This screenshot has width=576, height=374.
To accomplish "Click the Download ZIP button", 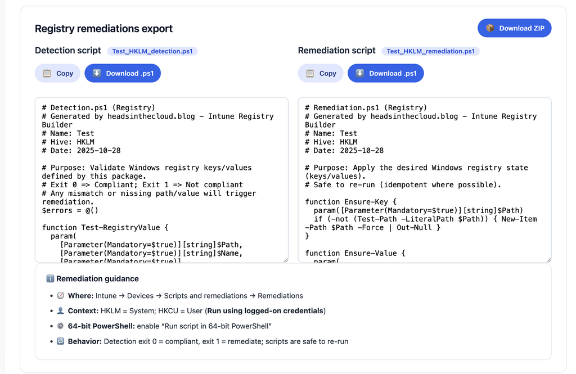I will click(x=514, y=28).
